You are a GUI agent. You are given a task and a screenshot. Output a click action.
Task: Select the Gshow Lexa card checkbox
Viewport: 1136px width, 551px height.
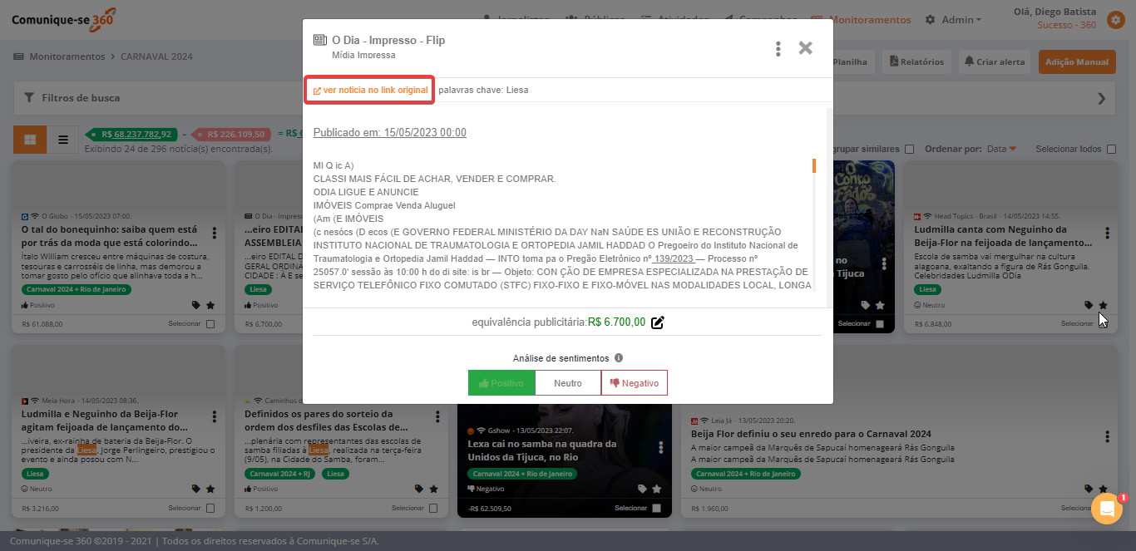656,509
